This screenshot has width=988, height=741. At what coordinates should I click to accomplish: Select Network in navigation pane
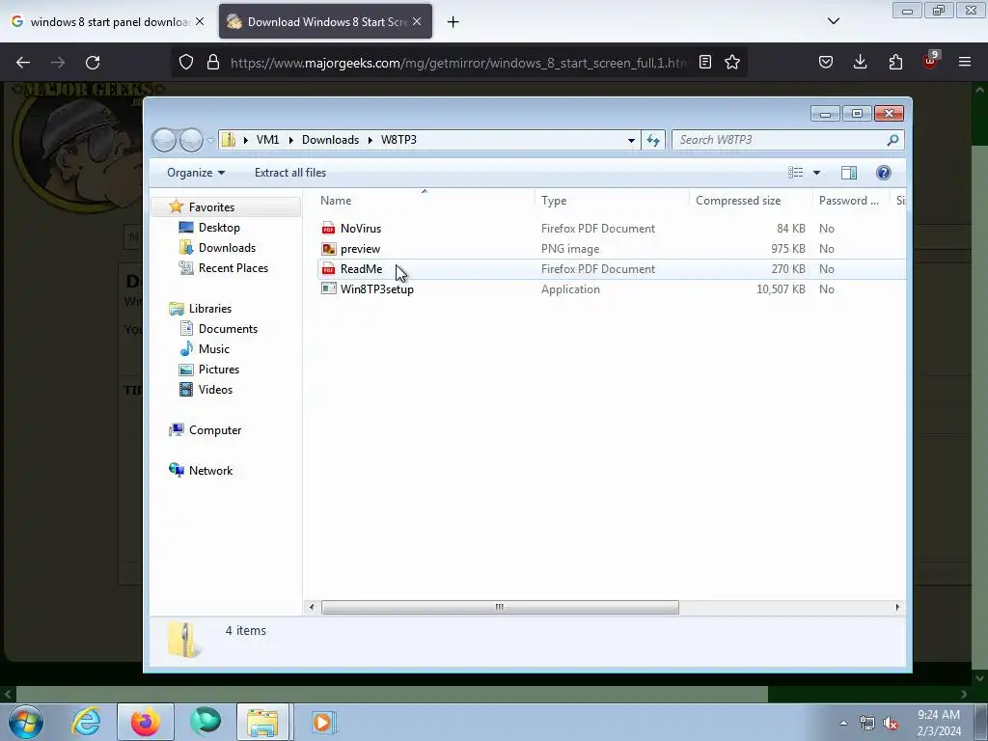coord(210,471)
